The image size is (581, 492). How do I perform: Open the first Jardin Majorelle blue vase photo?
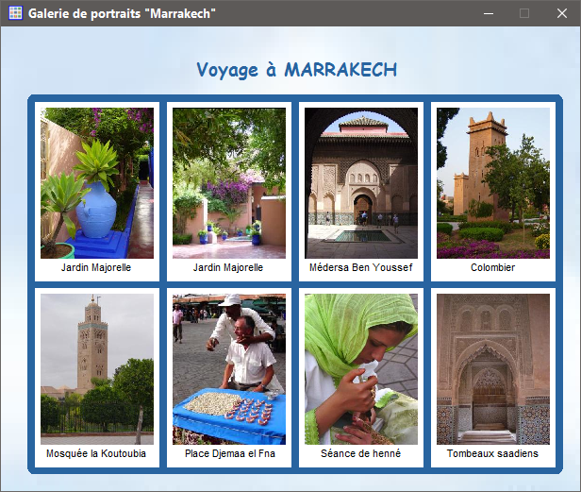point(97,183)
